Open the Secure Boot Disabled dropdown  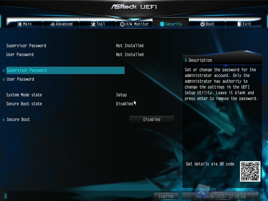pos(151,119)
